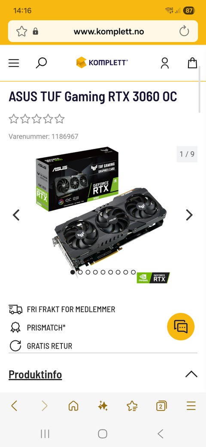This screenshot has height=447, width=206.
Task: Open browser main menu at bottom right
Action: tap(191, 406)
